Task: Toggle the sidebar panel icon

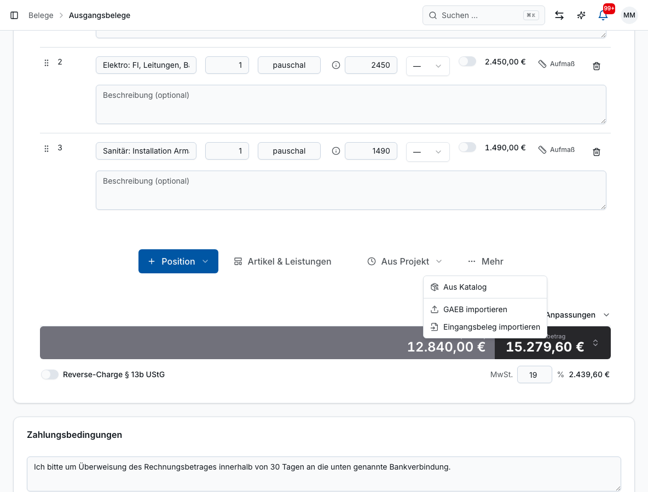Action: (x=14, y=15)
